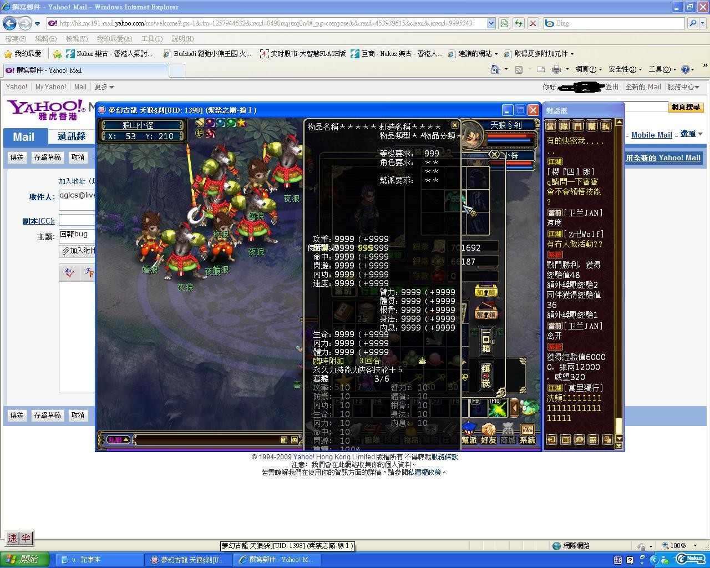This screenshot has height=568, width=710.
Task: Open the 安全性(S) safety menu dropdown
Action: [x=625, y=69]
